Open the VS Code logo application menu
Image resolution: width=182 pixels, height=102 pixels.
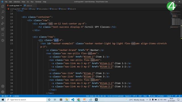[2, 2]
